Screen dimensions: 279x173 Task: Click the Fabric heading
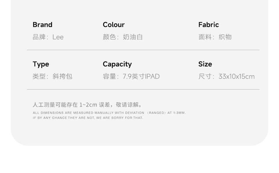tap(208, 25)
